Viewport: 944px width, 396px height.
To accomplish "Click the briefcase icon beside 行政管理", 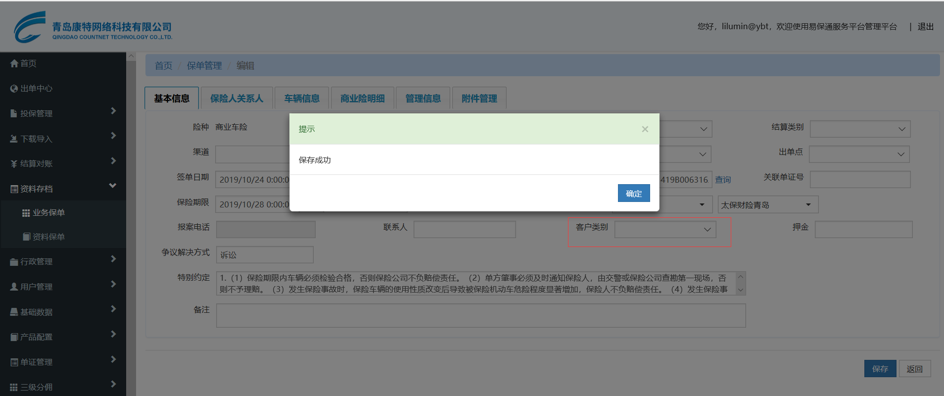I will [14, 262].
